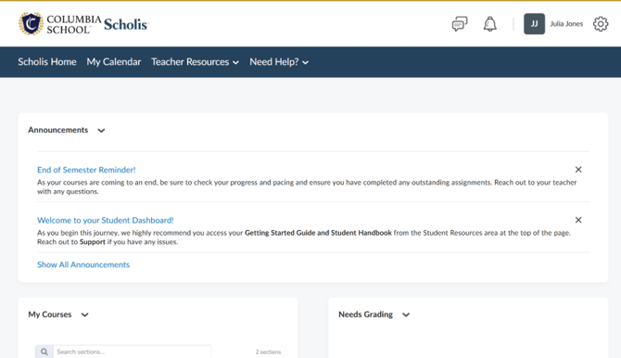The height and width of the screenshot is (358, 621).
Task: Click the Announcements heading
Action: click(57, 130)
